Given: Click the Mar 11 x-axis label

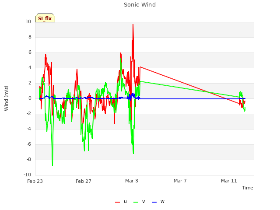Looking at the screenshot, I should click(x=229, y=181).
